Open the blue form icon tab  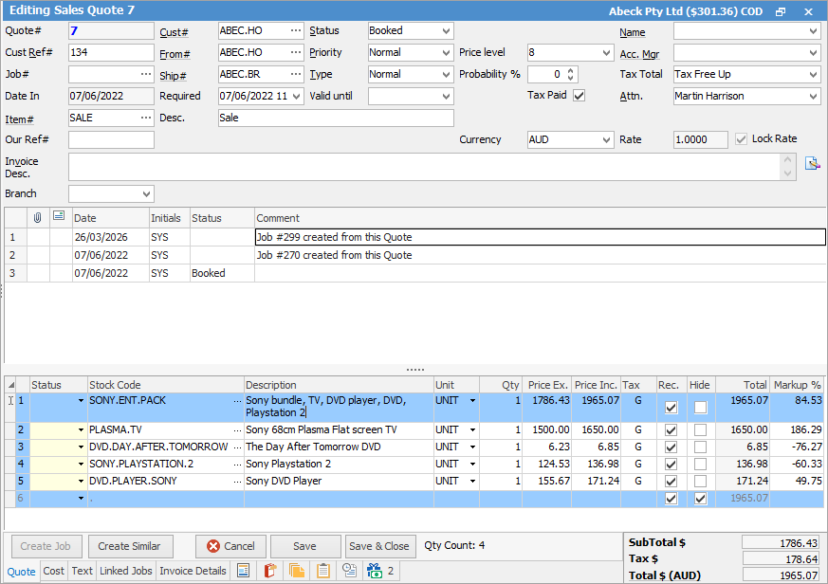click(244, 571)
